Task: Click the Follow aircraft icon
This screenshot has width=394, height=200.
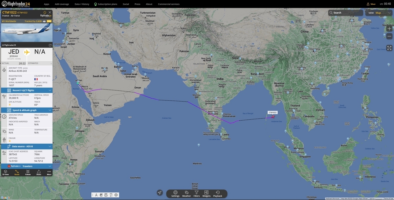Action: (28, 172)
